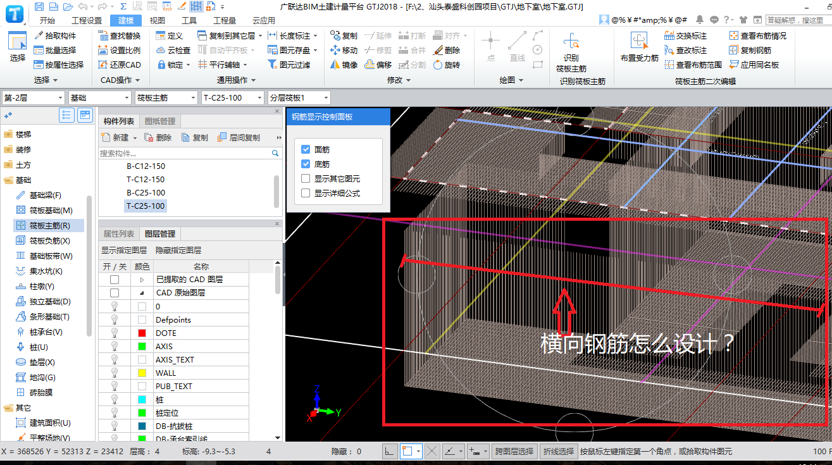832x465 pixels.
Task: Toggle bulb for AXIS layer
Action: [x=115, y=346]
